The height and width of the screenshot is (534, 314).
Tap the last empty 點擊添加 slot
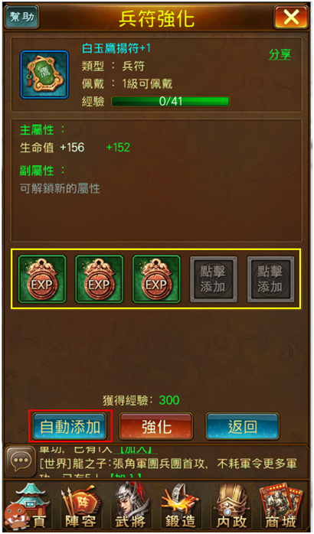pos(270,279)
